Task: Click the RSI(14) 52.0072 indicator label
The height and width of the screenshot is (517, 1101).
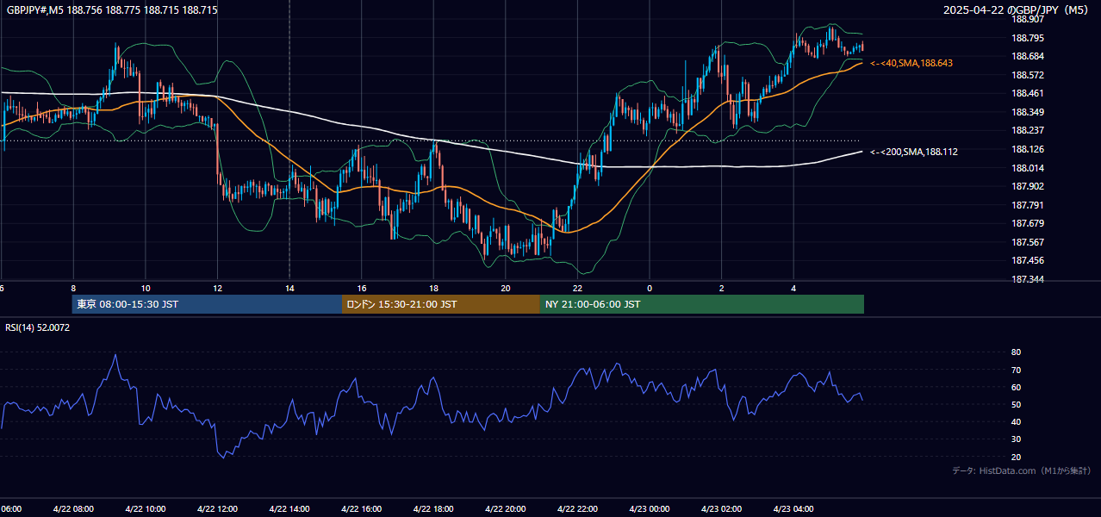Action: click(x=38, y=327)
